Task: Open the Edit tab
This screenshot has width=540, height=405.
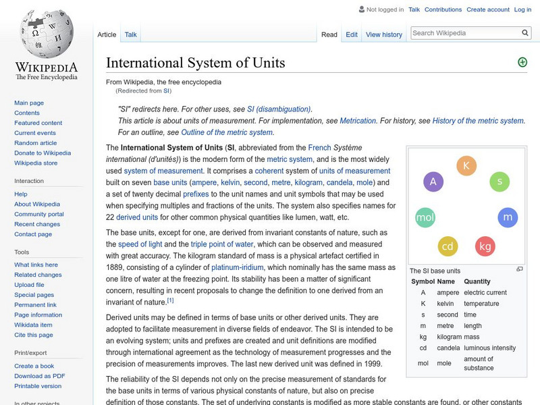Action: pyautogui.click(x=352, y=34)
